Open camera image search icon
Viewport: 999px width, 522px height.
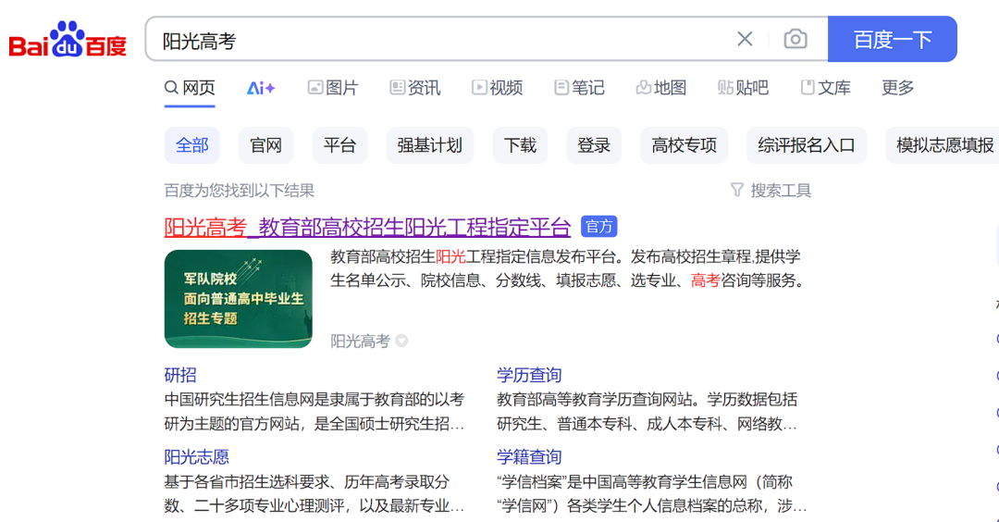795,39
